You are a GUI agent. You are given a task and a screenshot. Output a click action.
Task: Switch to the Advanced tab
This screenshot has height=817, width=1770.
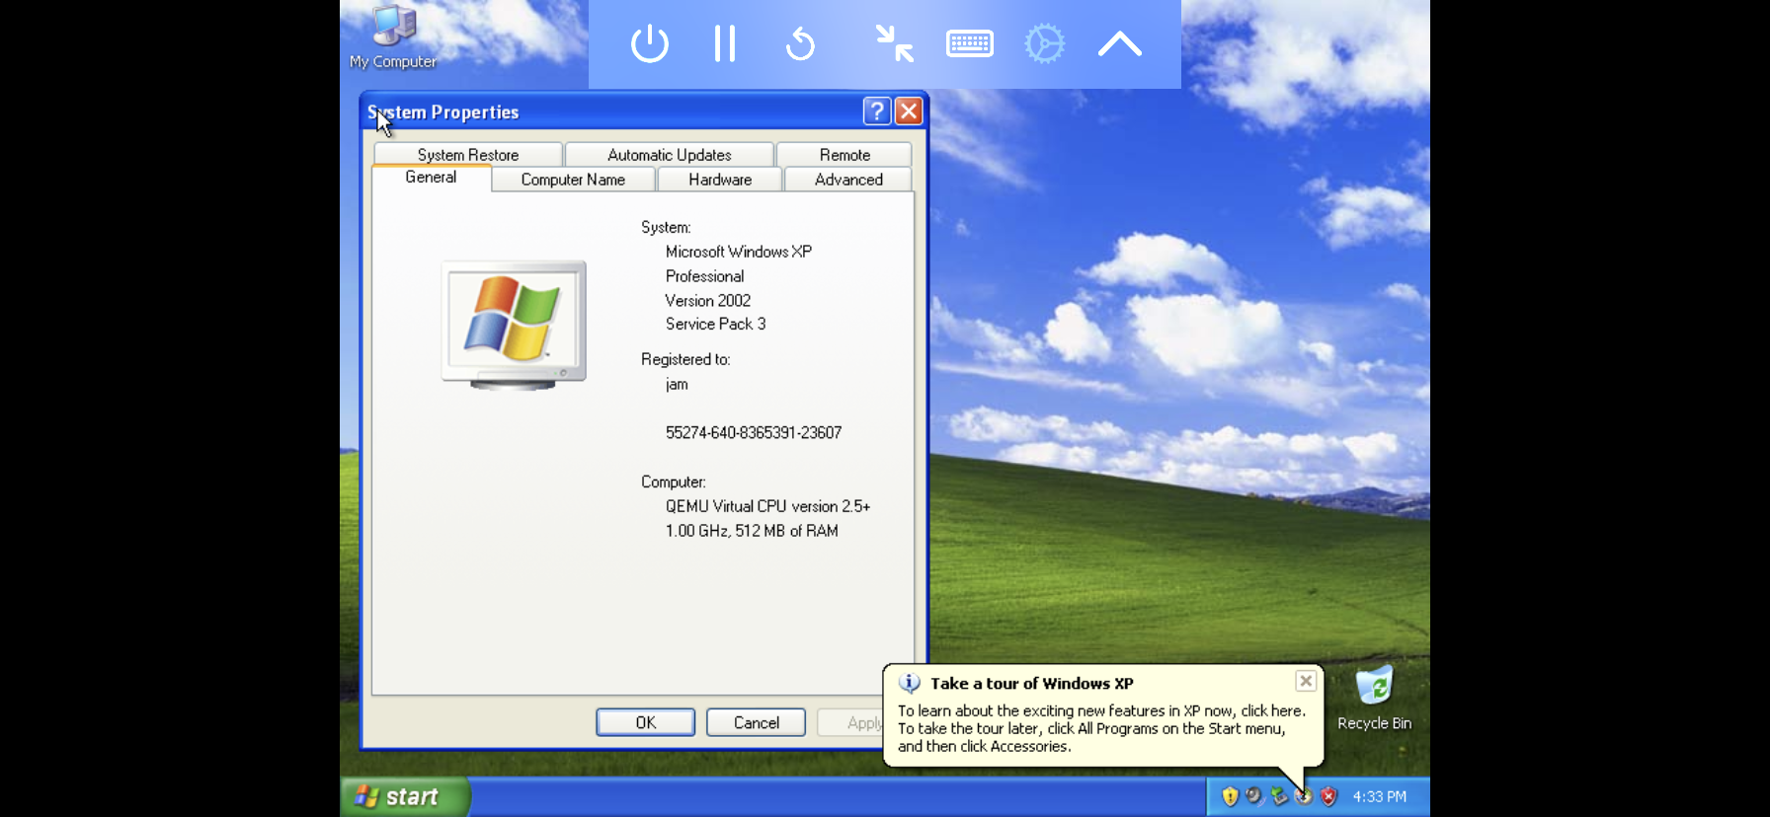(x=848, y=180)
